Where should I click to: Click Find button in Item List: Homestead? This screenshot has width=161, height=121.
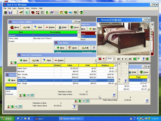pyautogui.click(x=47, y=60)
